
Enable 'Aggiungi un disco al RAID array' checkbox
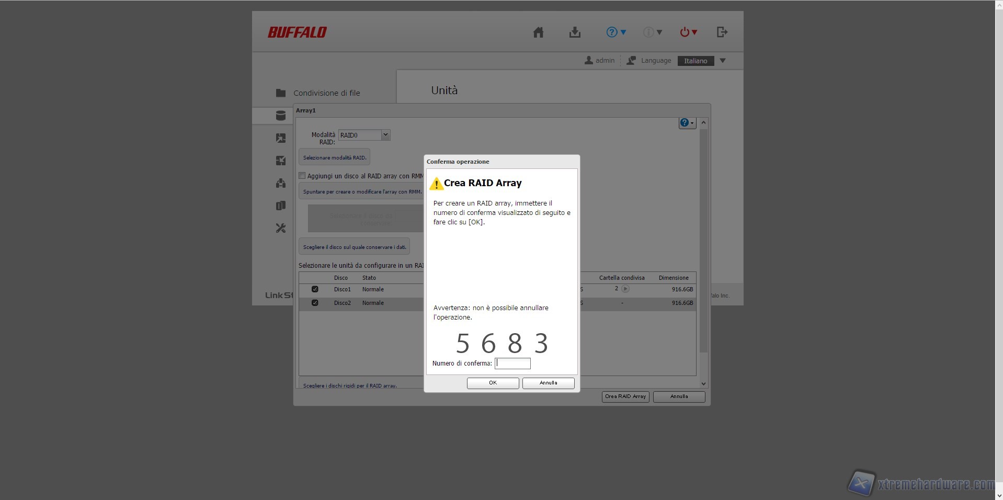pos(302,176)
